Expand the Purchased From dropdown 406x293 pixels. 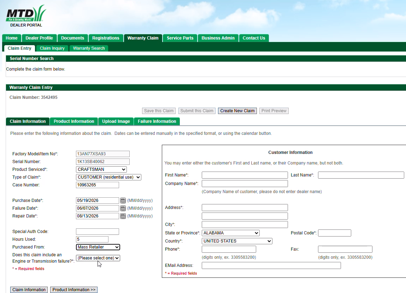pos(98,247)
